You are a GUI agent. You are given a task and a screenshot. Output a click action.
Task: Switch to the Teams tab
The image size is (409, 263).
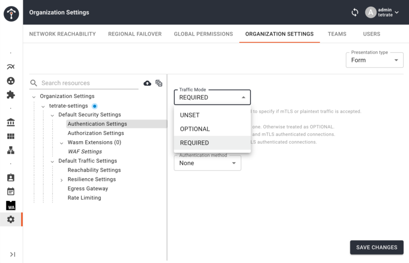coord(337,34)
